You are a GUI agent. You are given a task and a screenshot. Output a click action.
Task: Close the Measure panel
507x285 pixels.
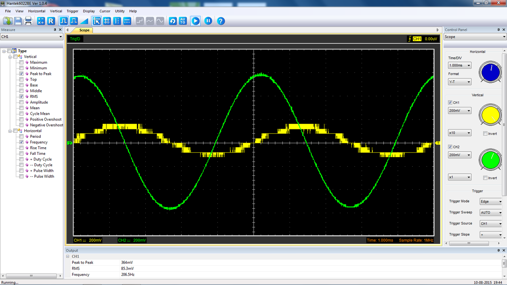60,30
